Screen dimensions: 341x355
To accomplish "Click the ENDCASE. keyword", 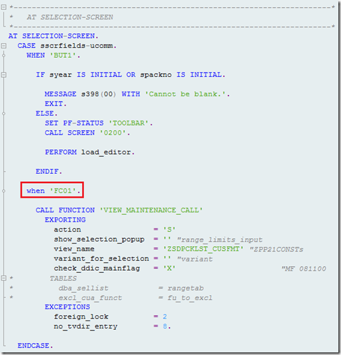I will pos(35,346).
